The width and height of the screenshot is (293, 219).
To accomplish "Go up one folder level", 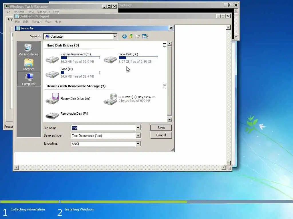I will (x=131, y=36).
